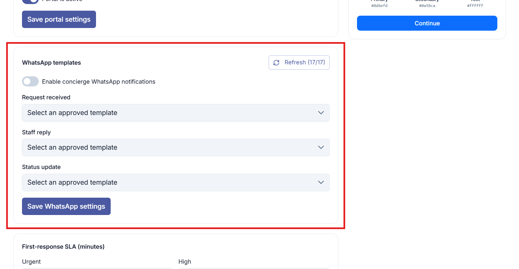Choose a template for Status update

pos(176,182)
